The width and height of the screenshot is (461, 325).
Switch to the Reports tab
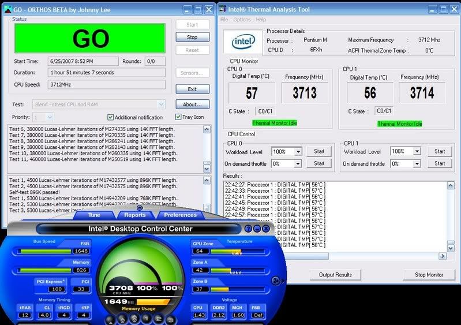click(135, 215)
